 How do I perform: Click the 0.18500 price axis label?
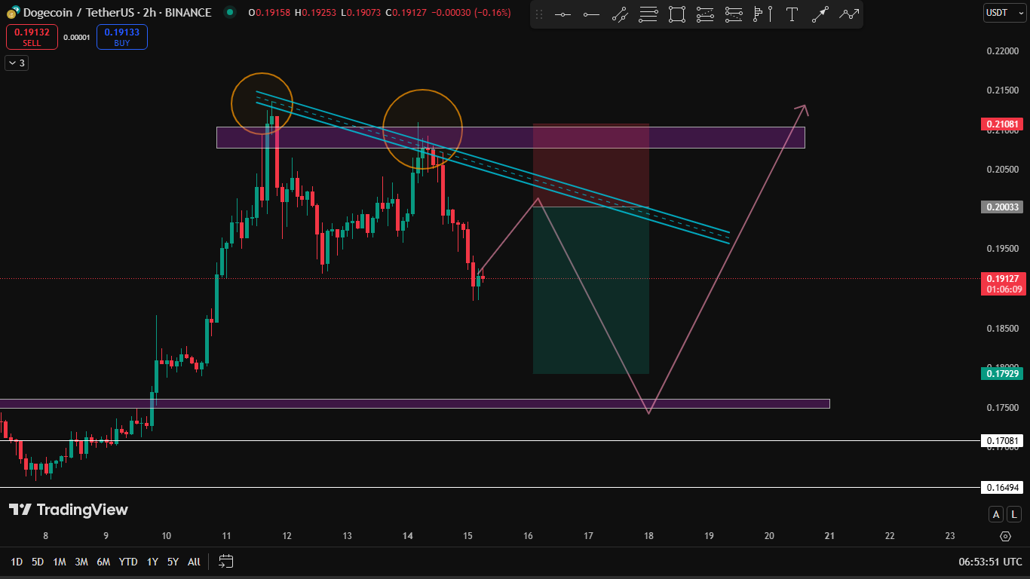pyautogui.click(x=1001, y=329)
